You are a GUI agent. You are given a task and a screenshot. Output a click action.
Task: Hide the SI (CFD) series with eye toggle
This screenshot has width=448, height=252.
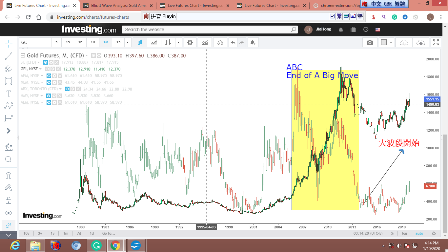(x=46, y=62)
